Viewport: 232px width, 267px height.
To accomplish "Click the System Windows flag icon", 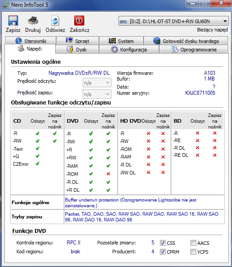I will click(x=112, y=41).
